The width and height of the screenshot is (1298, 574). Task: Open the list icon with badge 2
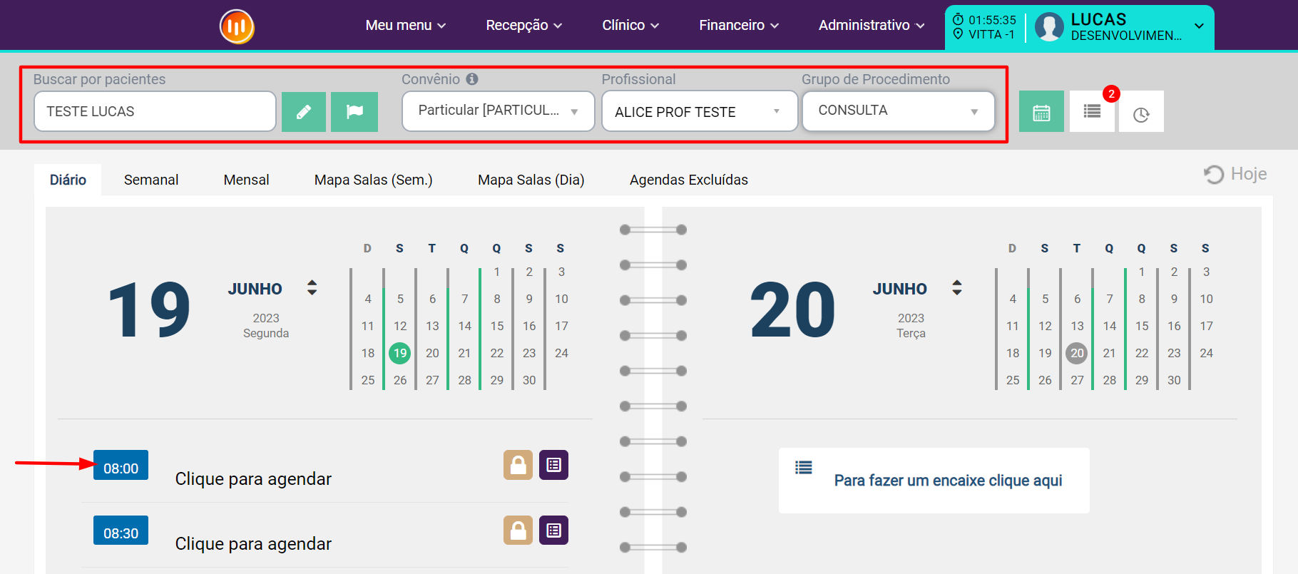pos(1092,111)
